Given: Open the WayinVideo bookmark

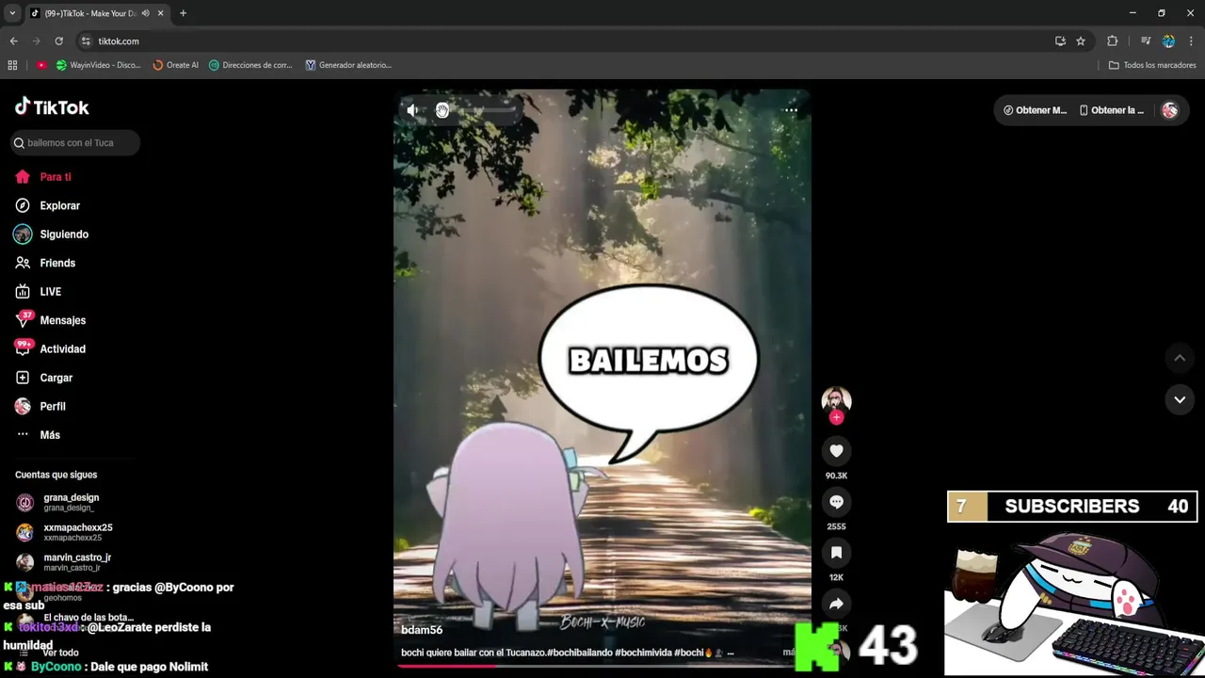Looking at the screenshot, I should [99, 65].
